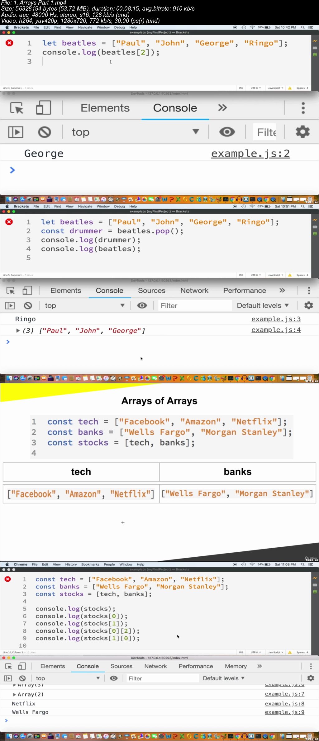Show console sidebar in DevTools showing Ringo

pos(10,306)
